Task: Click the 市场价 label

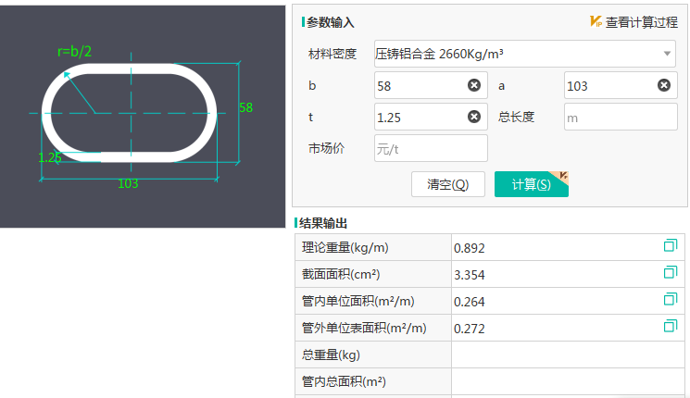Action: point(326,149)
